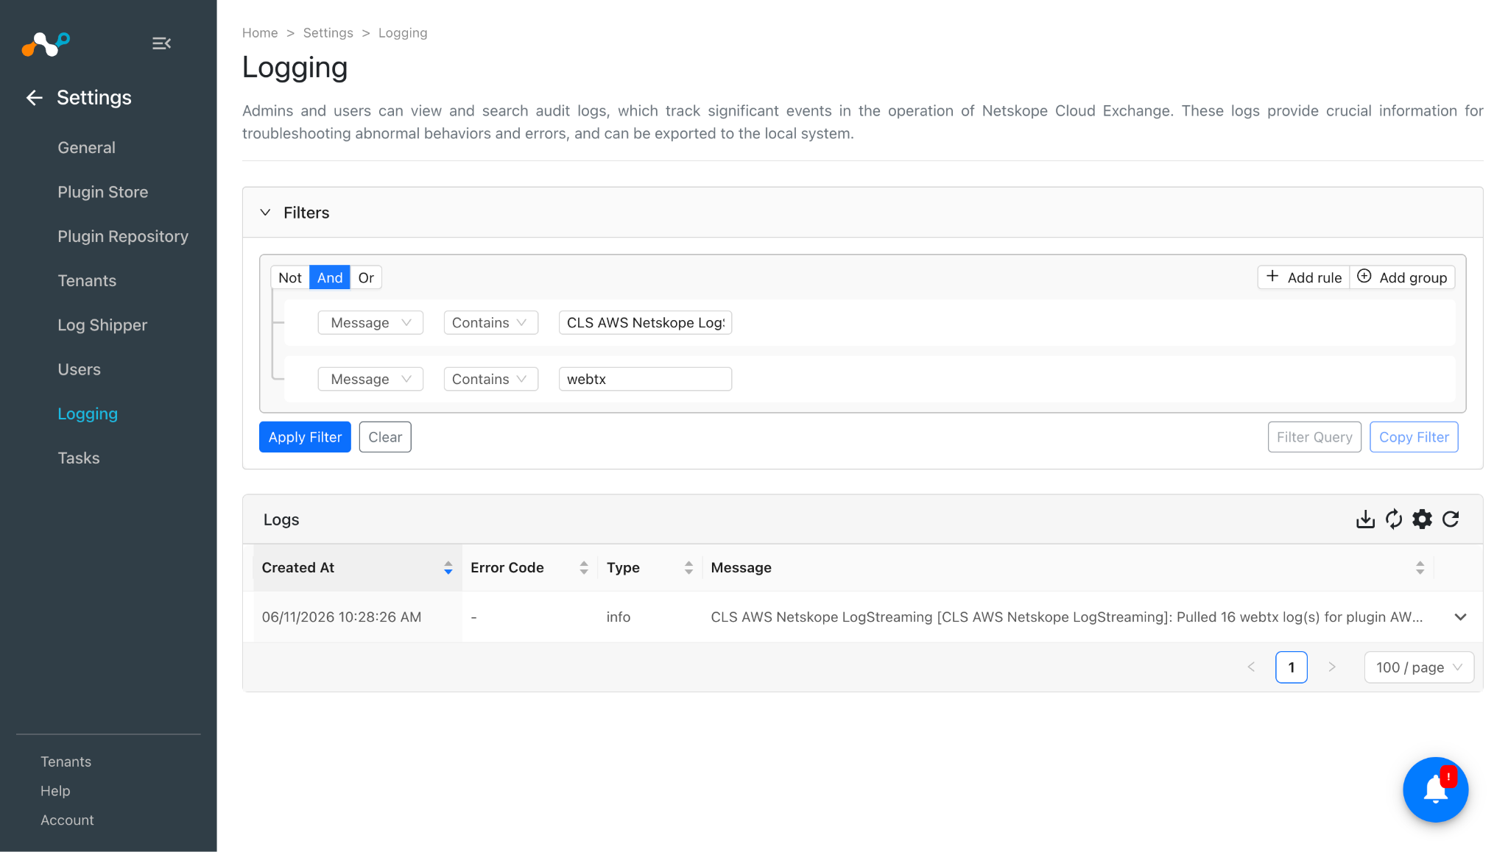This screenshot has height=852, width=1508.
Task: Click the Apply Filter button
Action: coord(305,437)
